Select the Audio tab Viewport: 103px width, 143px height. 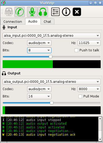(x=33, y=21)
